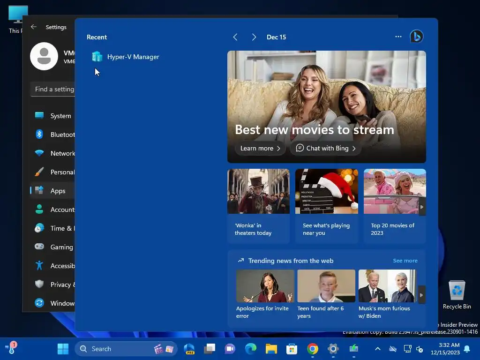The width and height of the screenshot is (480, 360).
Task: Open the clock and date flyout
Action: coord(445,349)
